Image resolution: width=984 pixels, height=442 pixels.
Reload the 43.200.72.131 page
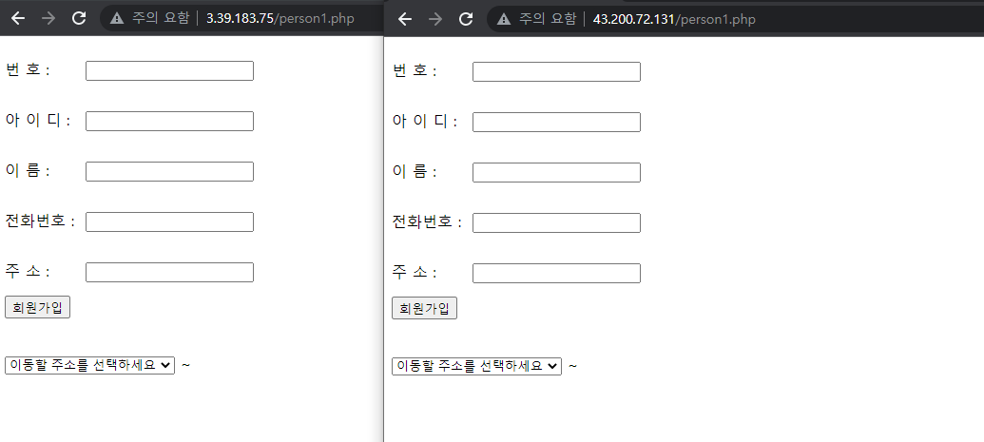[x=466, y=19]
